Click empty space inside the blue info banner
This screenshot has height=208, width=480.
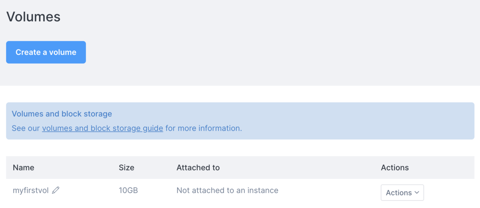(353, 121)
